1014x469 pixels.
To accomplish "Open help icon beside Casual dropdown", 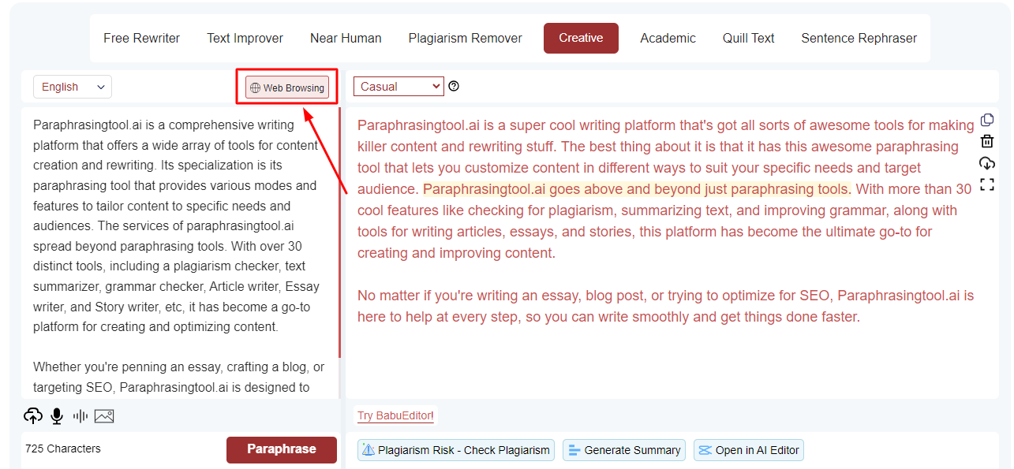I will tap(454, 87).
